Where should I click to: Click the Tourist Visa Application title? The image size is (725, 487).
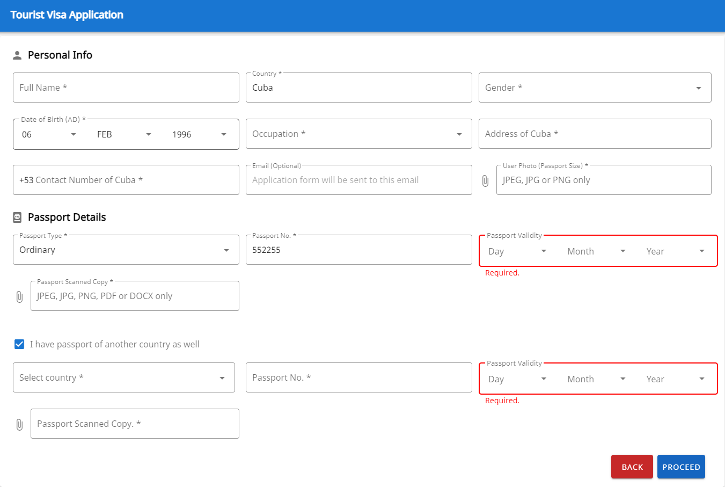(x=67, y=15)
